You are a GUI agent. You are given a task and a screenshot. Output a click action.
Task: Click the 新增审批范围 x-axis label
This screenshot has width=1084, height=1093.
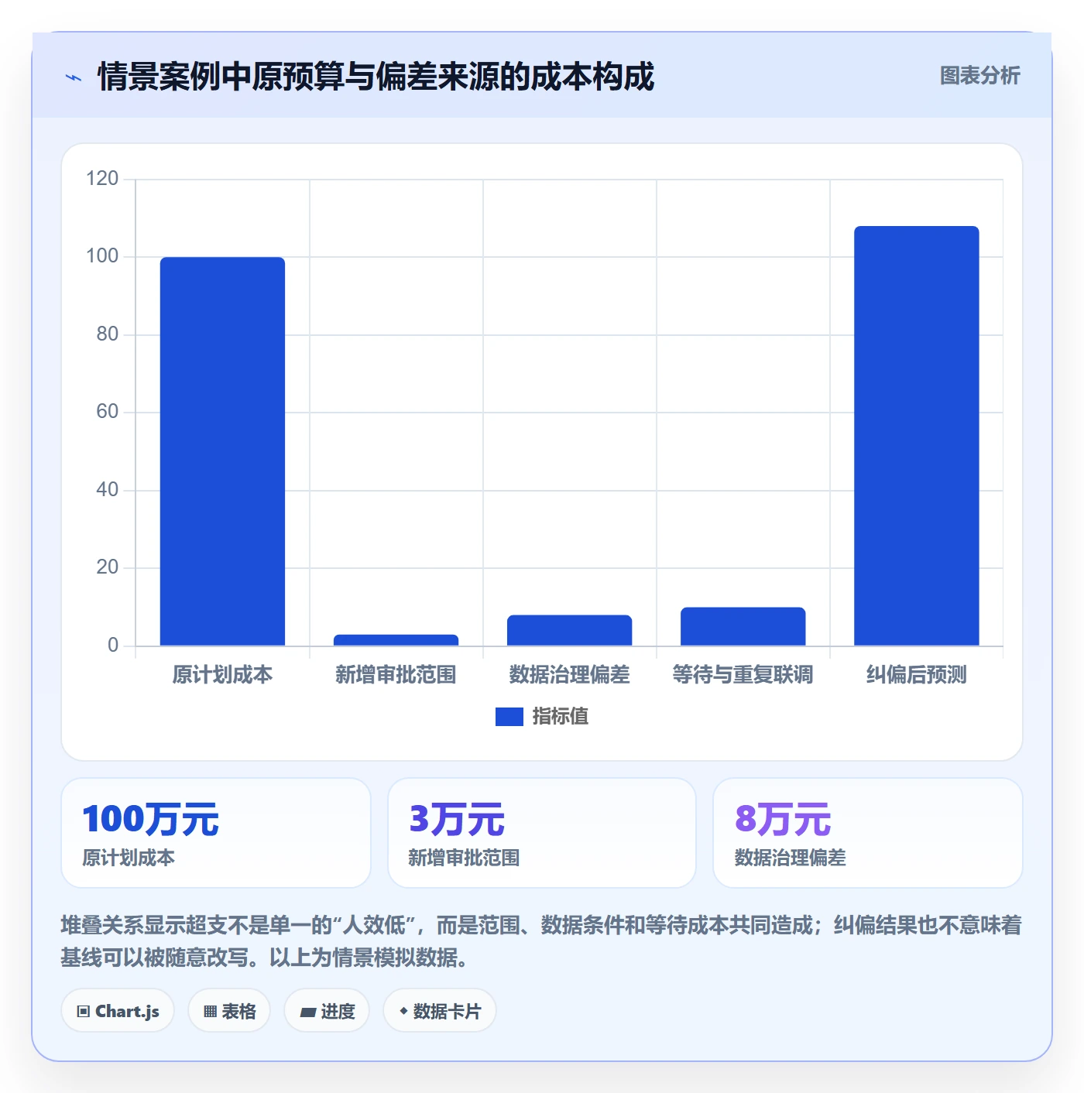coord(396,675)
